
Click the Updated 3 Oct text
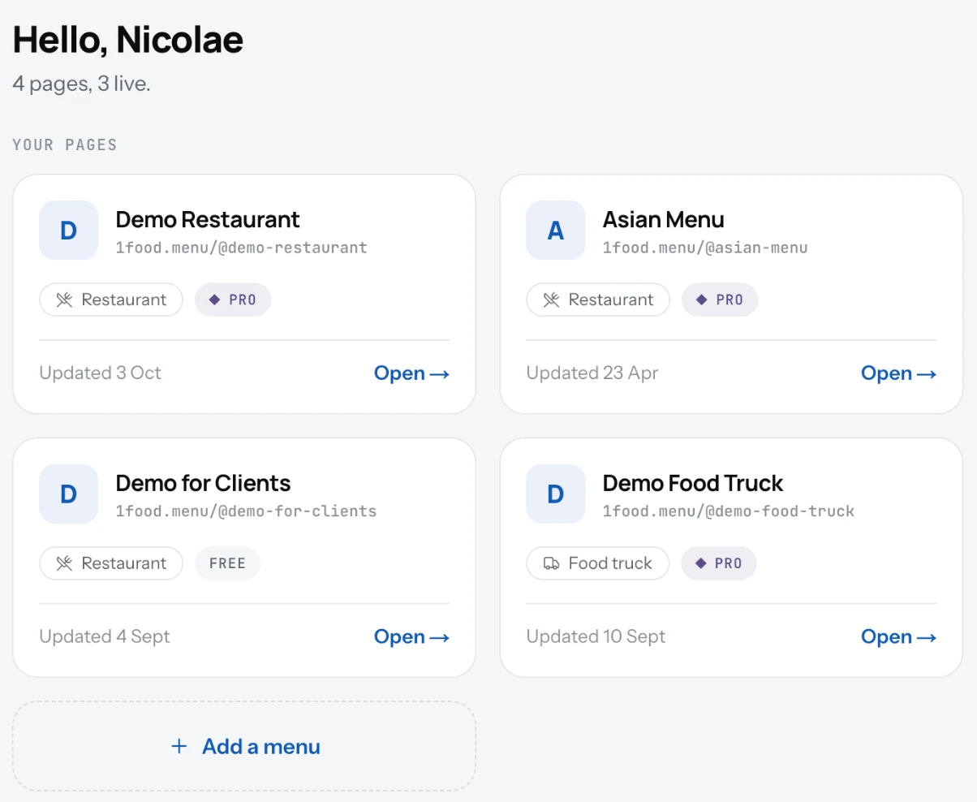(x=101, y=373)
